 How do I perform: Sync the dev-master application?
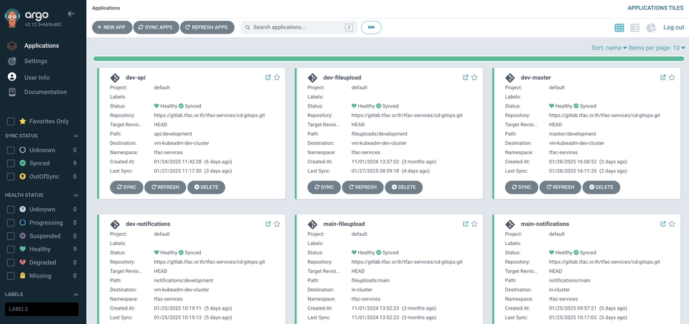(522, 187)
